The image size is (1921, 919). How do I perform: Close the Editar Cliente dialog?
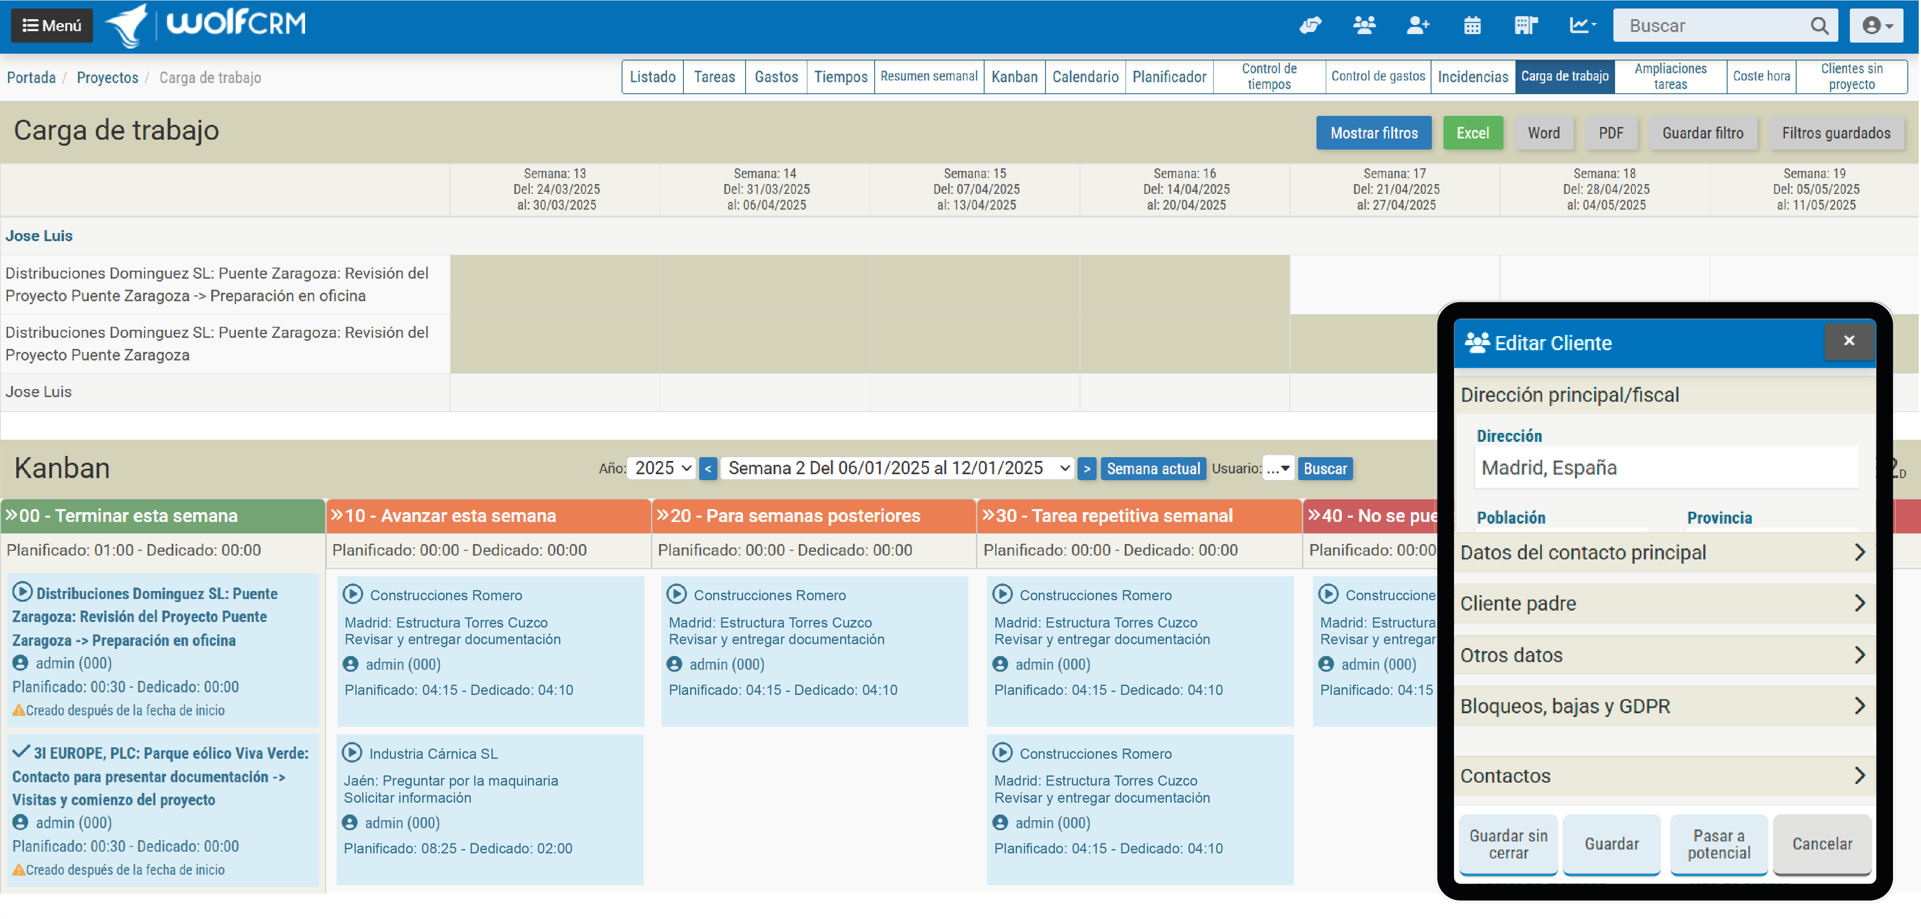tap(1849, 341)
